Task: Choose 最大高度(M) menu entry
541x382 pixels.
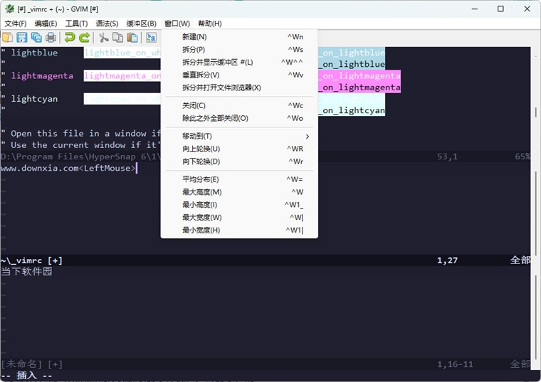Action: point(239,192)
